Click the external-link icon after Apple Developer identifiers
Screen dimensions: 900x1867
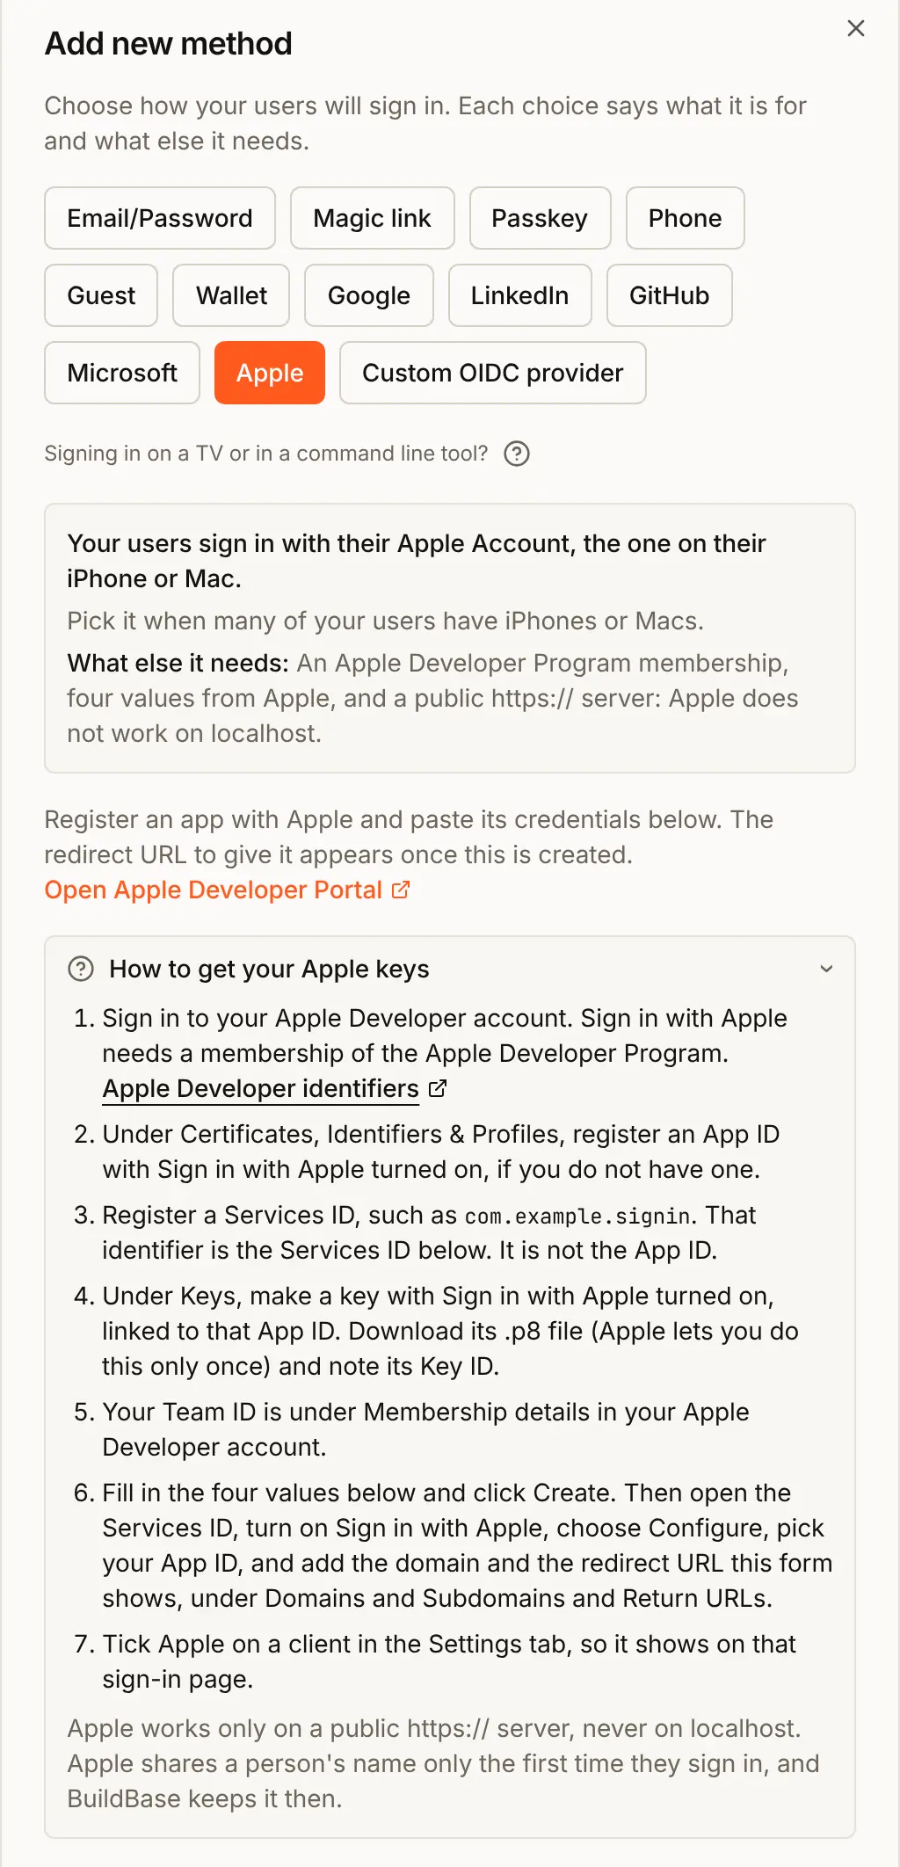(438, 1088)
